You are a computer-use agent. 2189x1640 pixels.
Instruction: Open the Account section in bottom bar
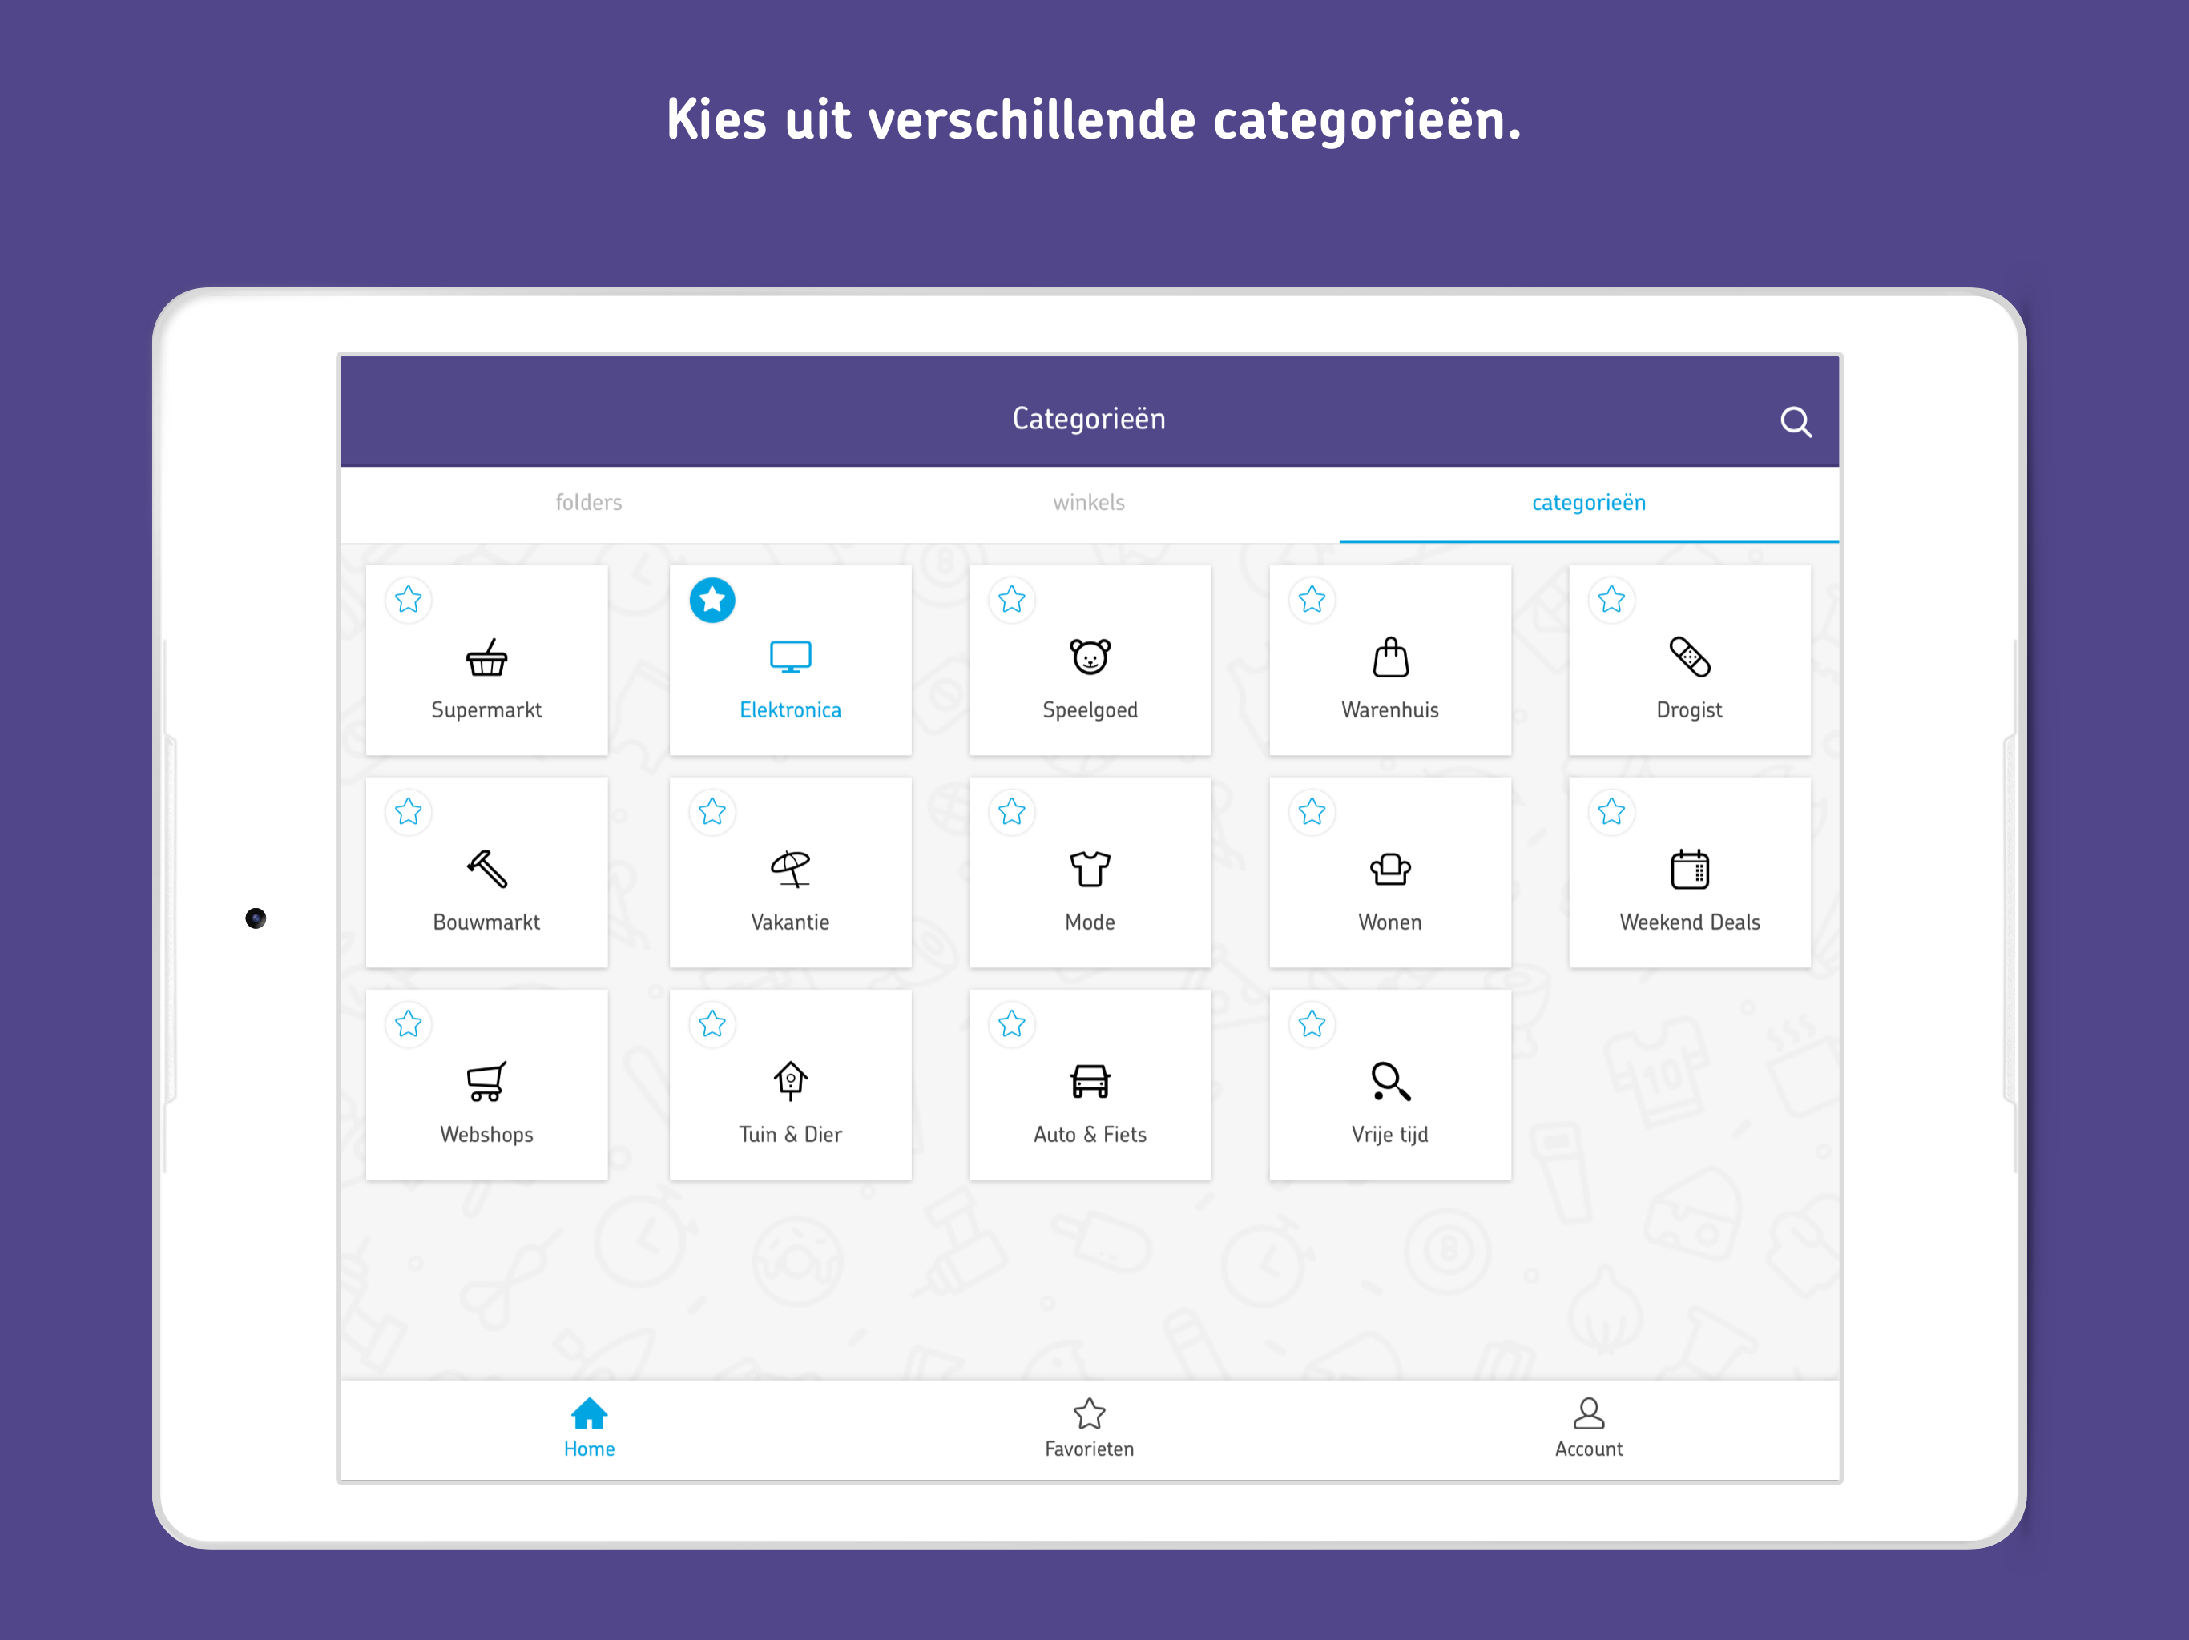click(x=1588, y=1427)
